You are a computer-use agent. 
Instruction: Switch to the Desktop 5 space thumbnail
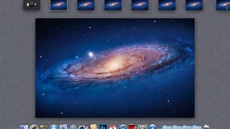167,5
